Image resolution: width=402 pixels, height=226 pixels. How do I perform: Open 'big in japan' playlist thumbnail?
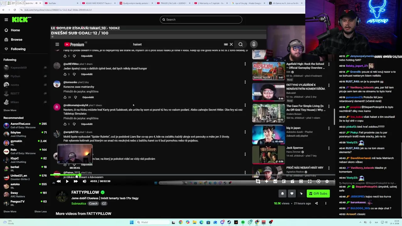(269, 135)
